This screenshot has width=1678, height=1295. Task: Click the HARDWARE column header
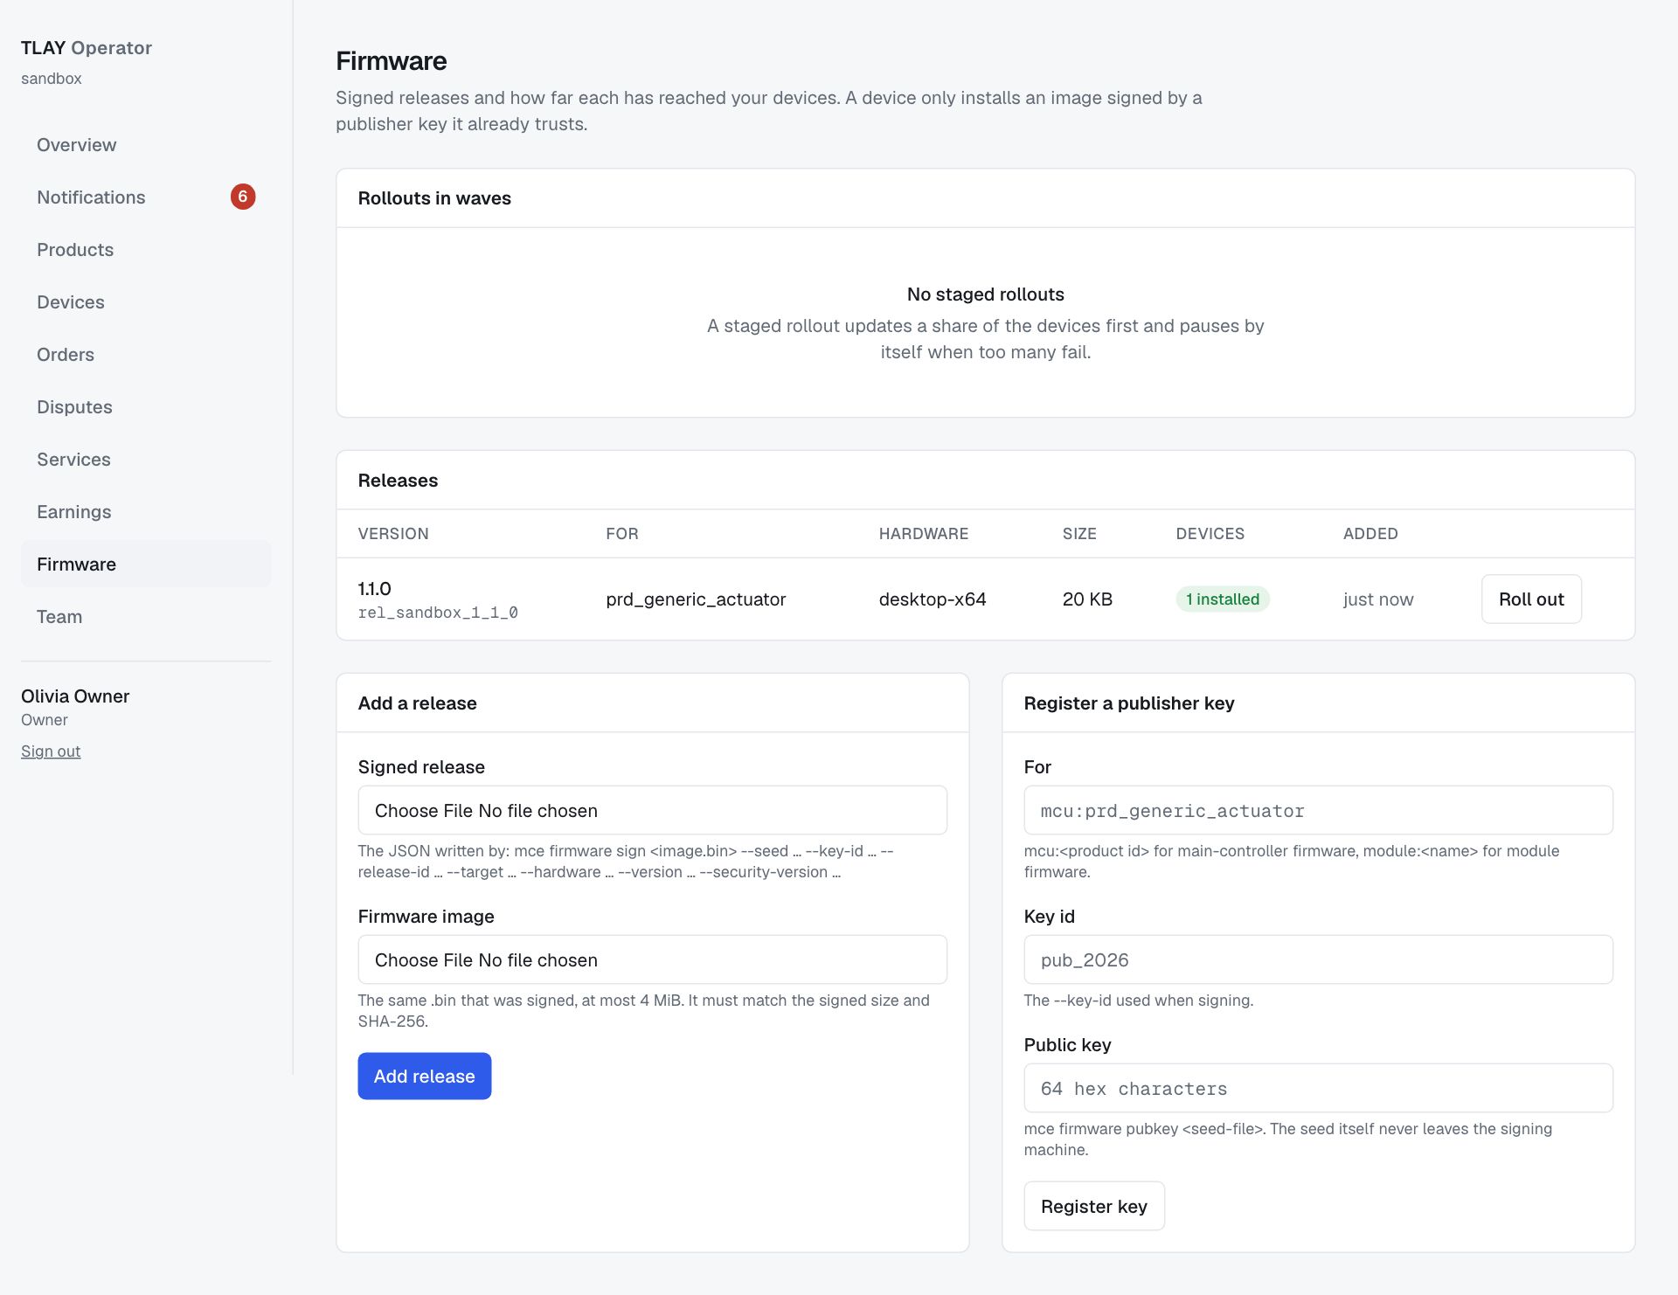point(924,534)
